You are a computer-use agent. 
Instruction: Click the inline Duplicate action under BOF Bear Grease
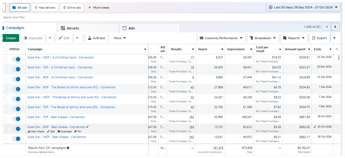click(x=64, y=132)
